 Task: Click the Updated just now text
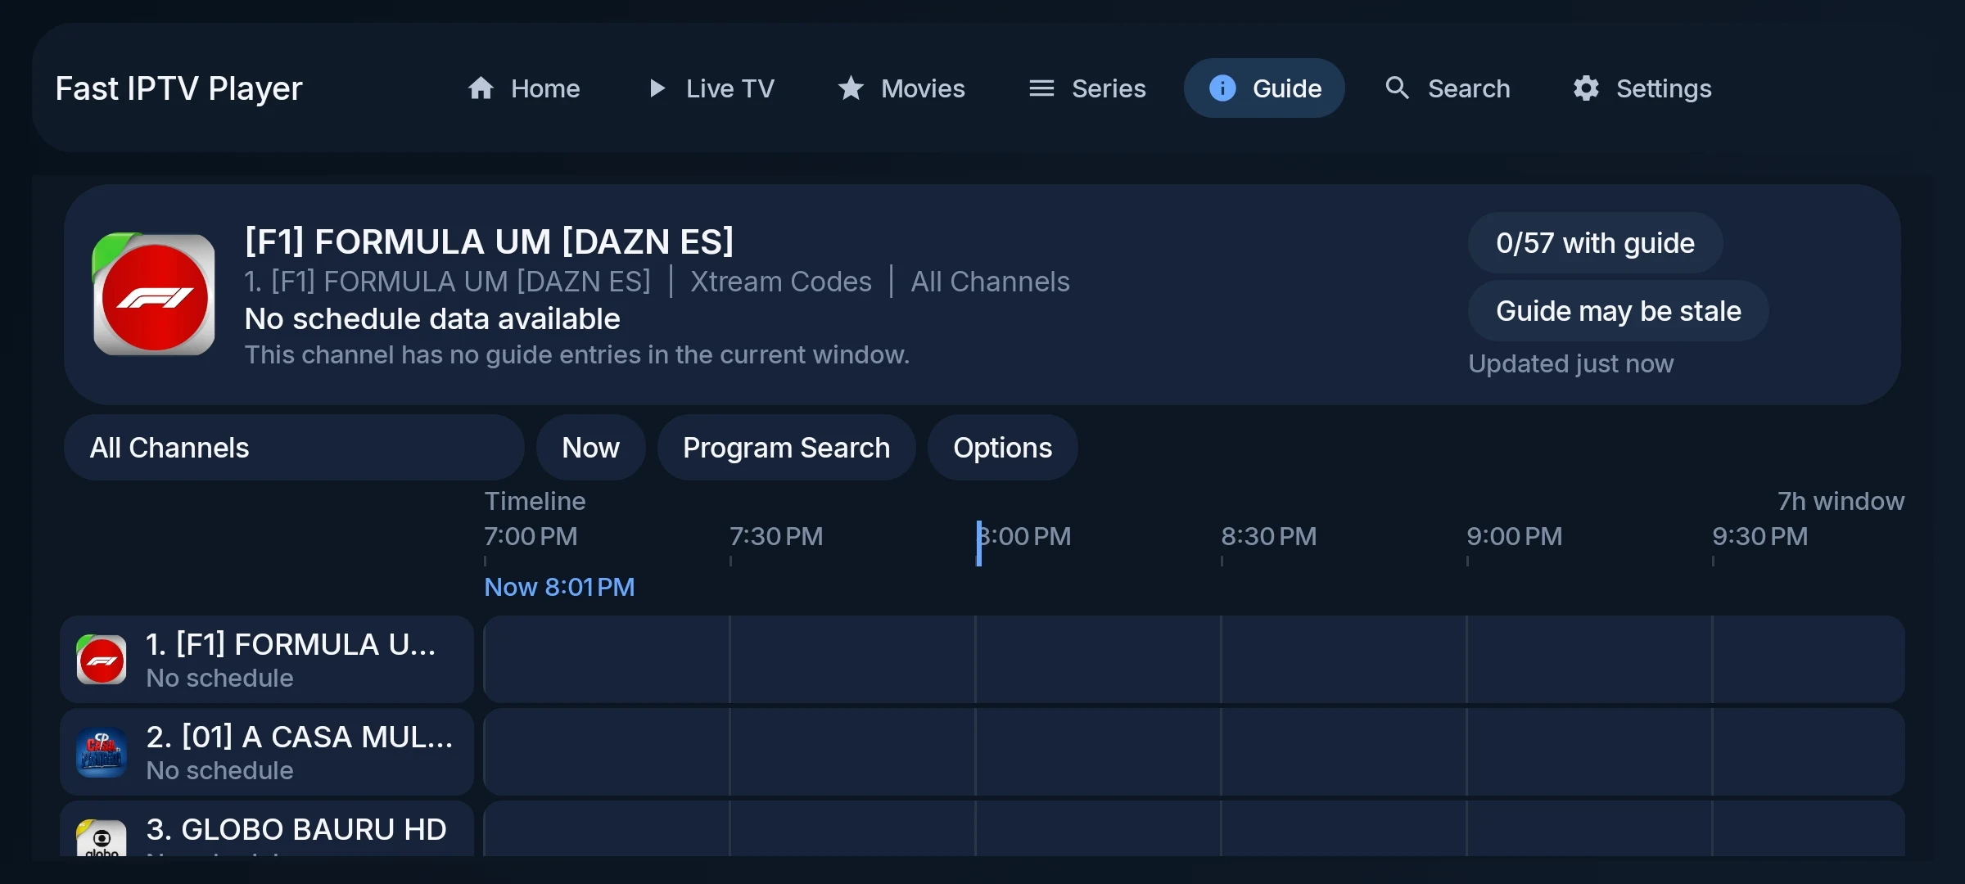point(1570,363)
